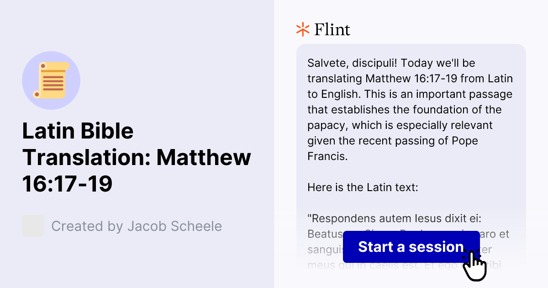Screen dimensions: 548x288
Task: Select the line Here is the Latin text
Action: 362,187
